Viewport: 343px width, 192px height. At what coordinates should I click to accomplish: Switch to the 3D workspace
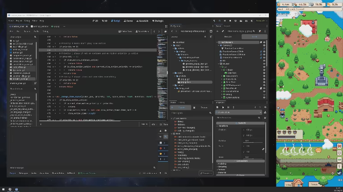[x=105, y=21]
